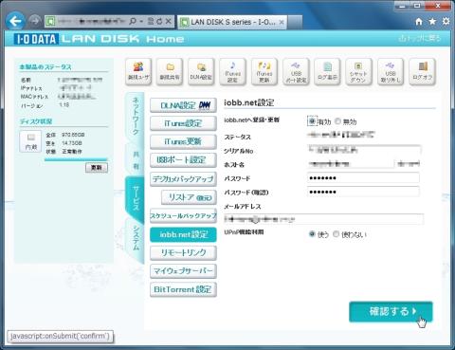Image resolution: width=455 pixels, height=350 pixels.
Task: Open リモートリンク in the service menu
Action: 183,252
